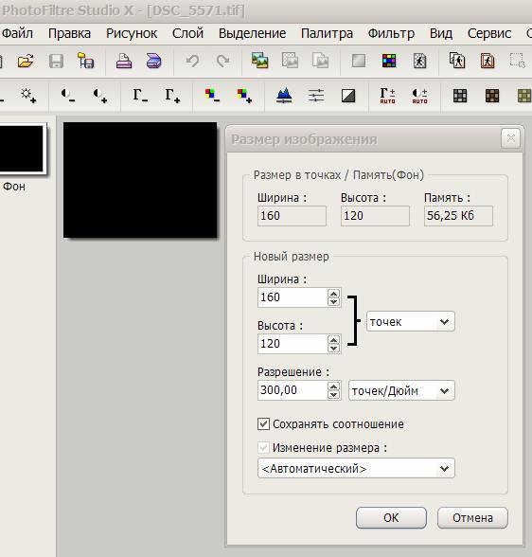This screenshot has height=557, width=532.
Task: Click the black image canvas
Action: pyautogui.click(x=140, y=180)
